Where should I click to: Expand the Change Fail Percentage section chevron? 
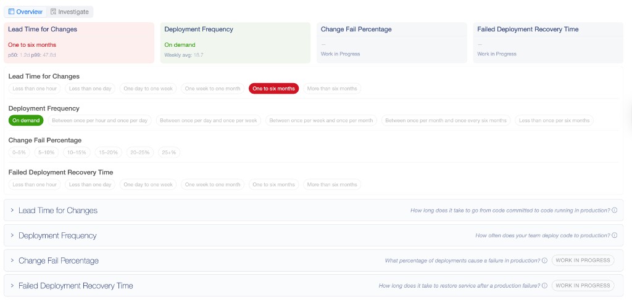click(12, 261)
